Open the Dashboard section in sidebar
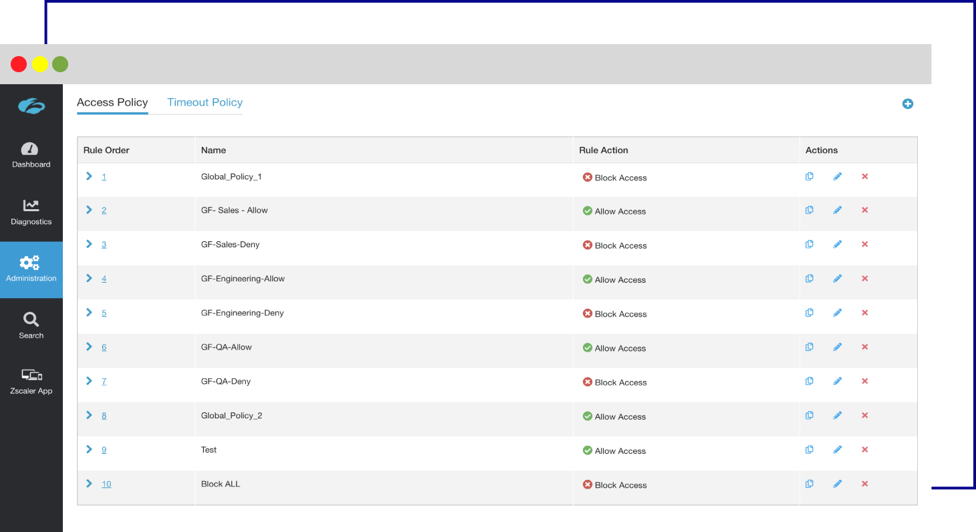This screenshot has height=532, width=976. [31, 155]
